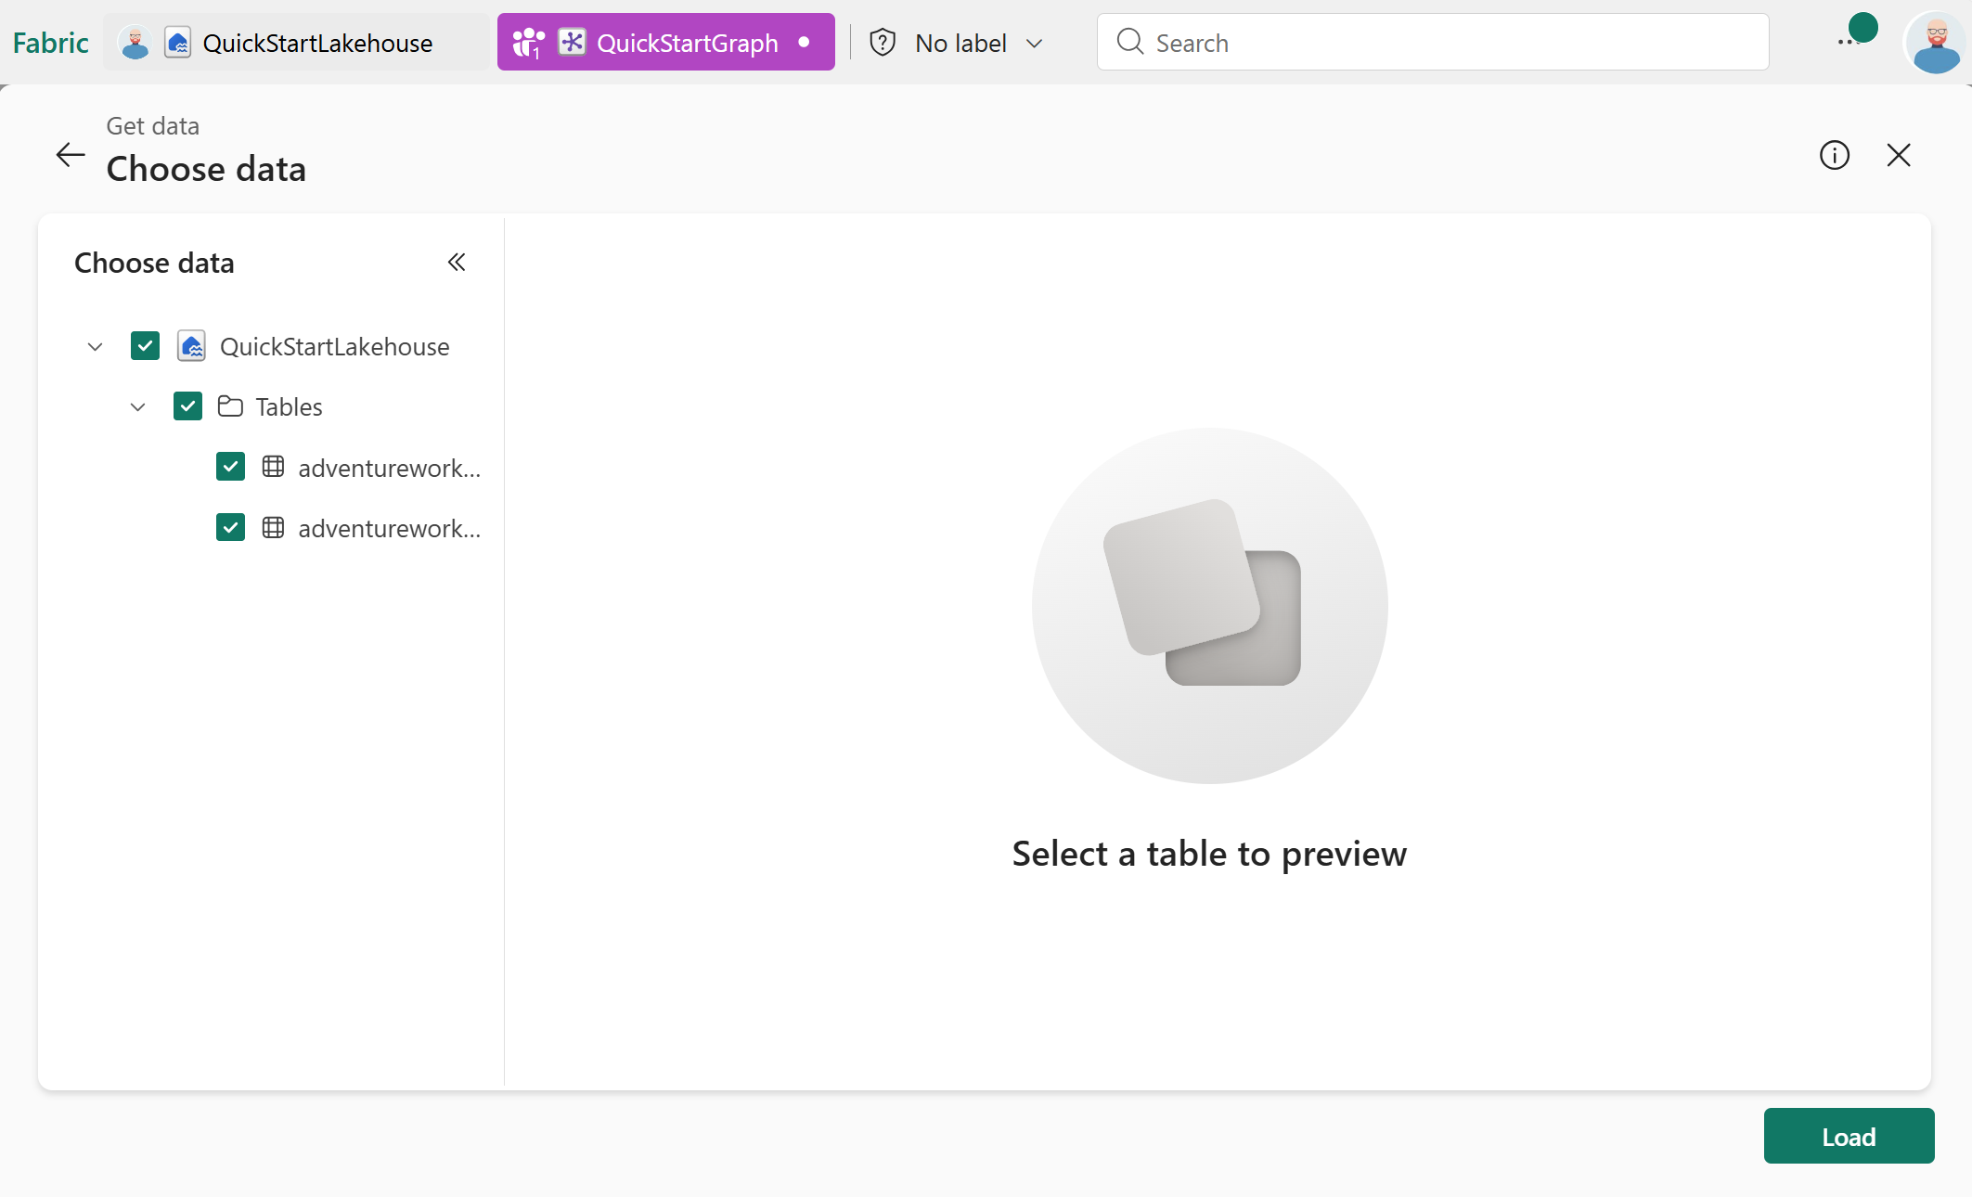Open the user profile avatar
The height and width of the screenshot is (1197, 1972).
point(1935,43)
